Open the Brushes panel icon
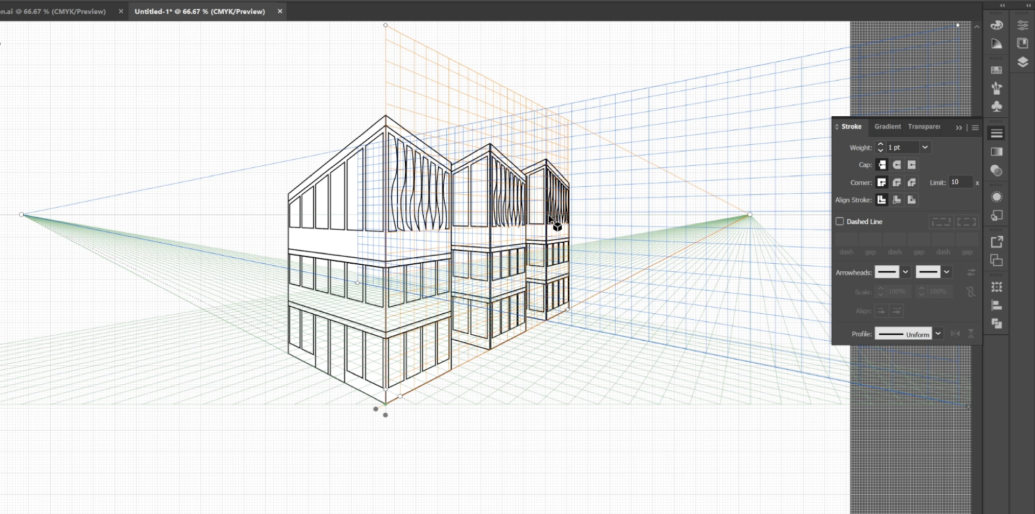The height and width of the screenshot is (514, 1035). 996,88
